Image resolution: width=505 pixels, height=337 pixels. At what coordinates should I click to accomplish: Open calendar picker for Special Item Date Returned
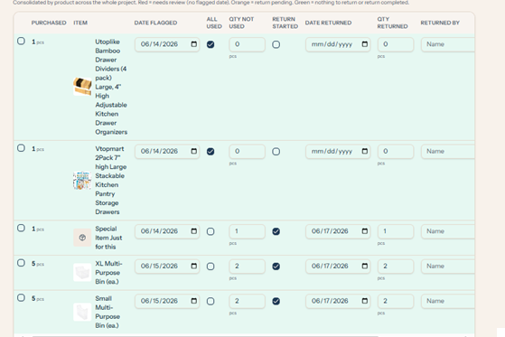tap(365, 231)
